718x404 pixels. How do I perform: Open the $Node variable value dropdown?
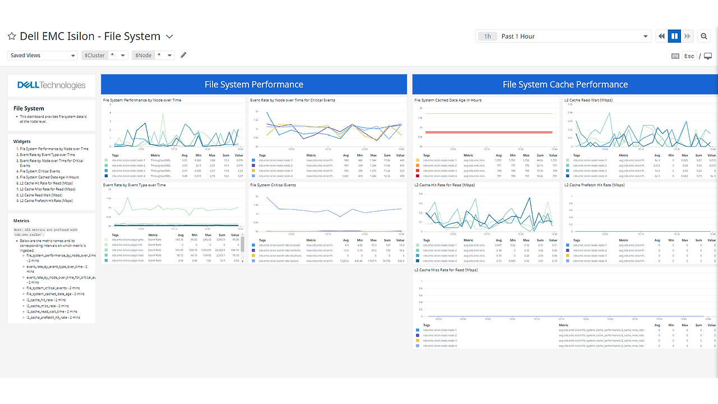[164, 56]
